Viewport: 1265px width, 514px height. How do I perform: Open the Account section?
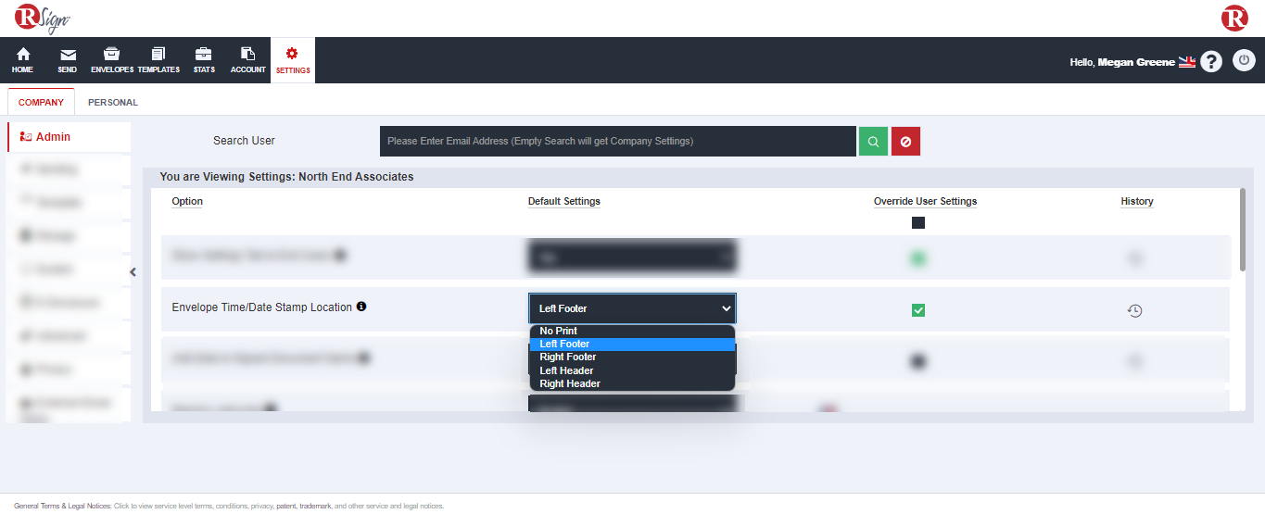[x=248, y=60]
